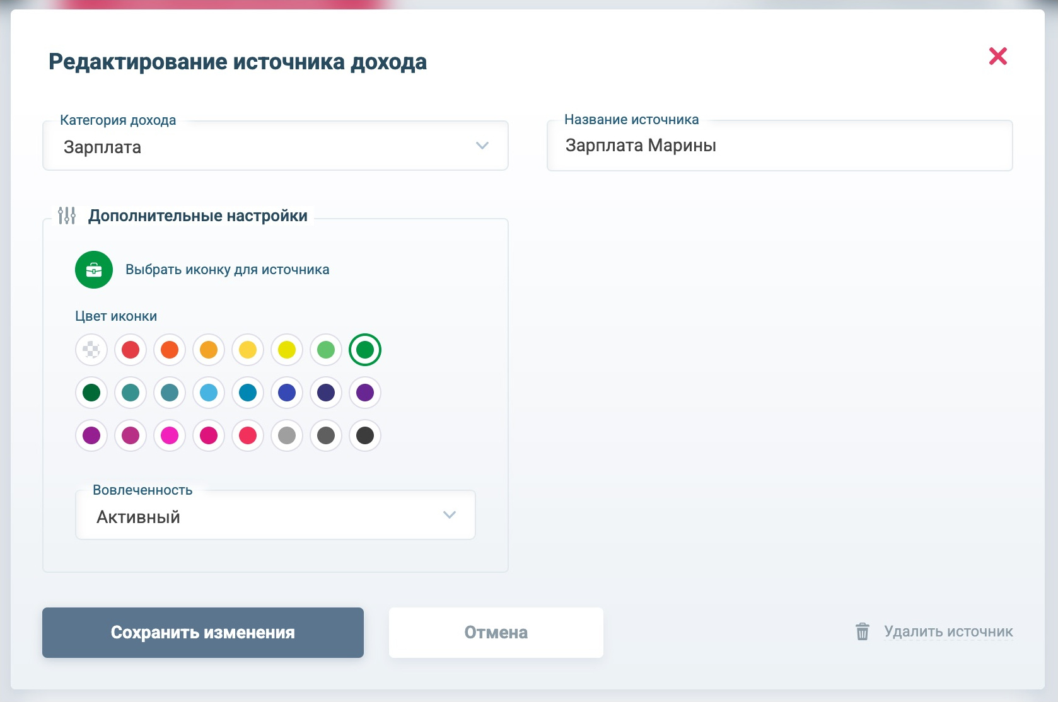This screenshot has width=1058, height=702.
Task: Click the Название источника input field
Action: [780, 146]
